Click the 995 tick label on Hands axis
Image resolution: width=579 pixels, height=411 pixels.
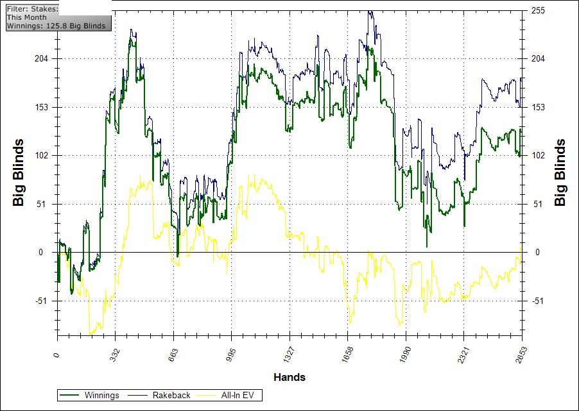pyautogui.click(x=231, y=354)
